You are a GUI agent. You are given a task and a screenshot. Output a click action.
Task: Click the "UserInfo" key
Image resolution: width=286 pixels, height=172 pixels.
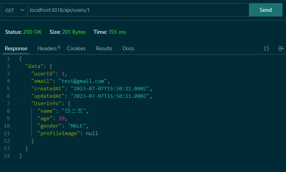point(46,104)
